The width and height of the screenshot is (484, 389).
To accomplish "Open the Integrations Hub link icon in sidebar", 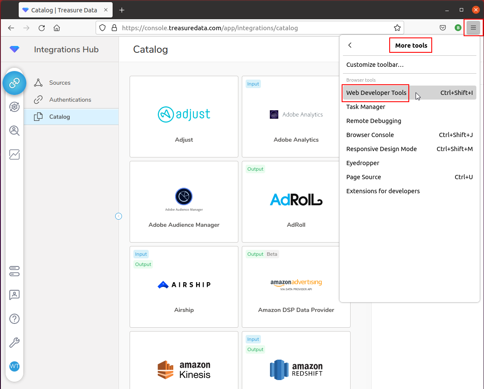I will click(x=14, y=83).
